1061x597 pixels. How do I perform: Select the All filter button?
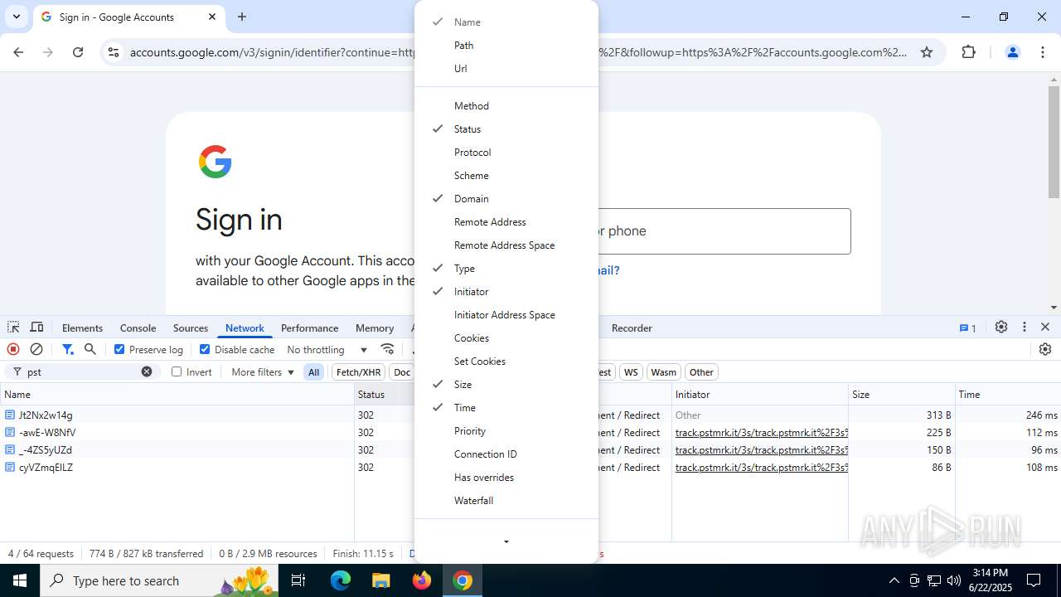[x=314, y=372]
